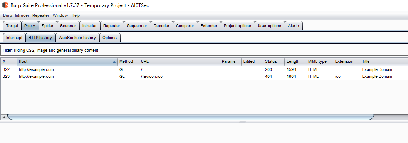408x143 pixels.
Task: Click the horizontal scrollbar left arrow
Action: (x=4, y=117)
